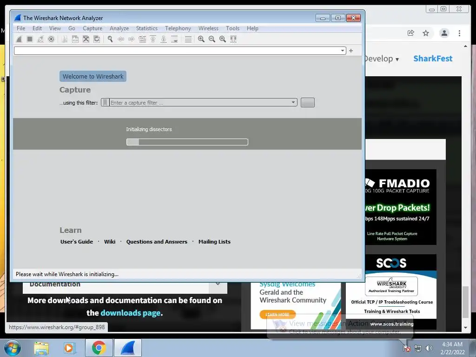Toggle packet list colorization icon
The height and width of the screenshot is (357, 476).
[x=188, y=39]
